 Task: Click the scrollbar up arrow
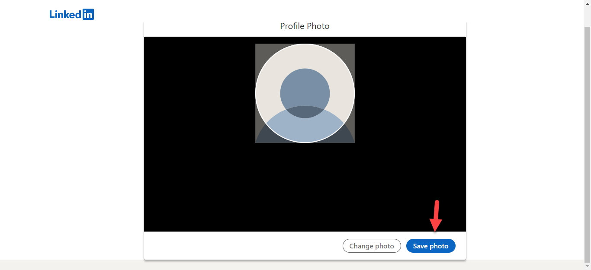[587, 3]
